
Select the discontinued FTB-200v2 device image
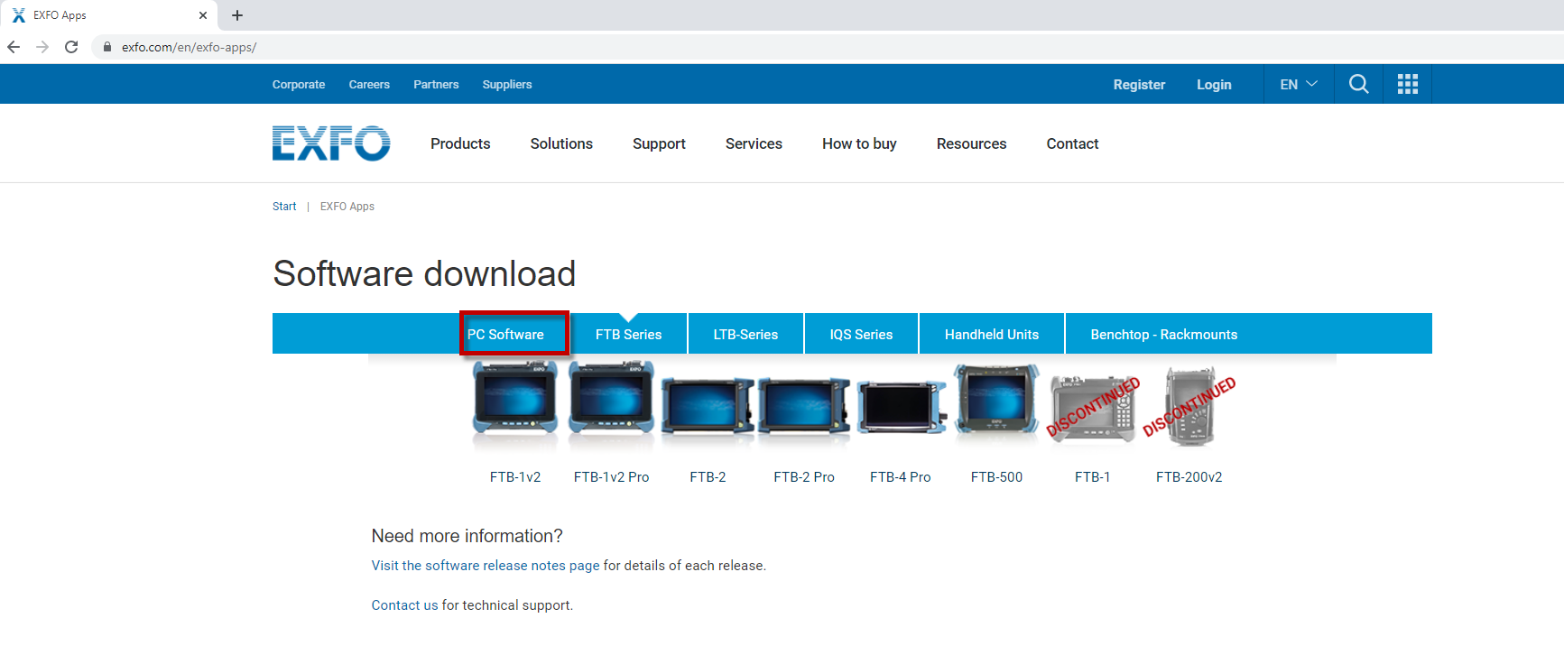(1189, 406)
